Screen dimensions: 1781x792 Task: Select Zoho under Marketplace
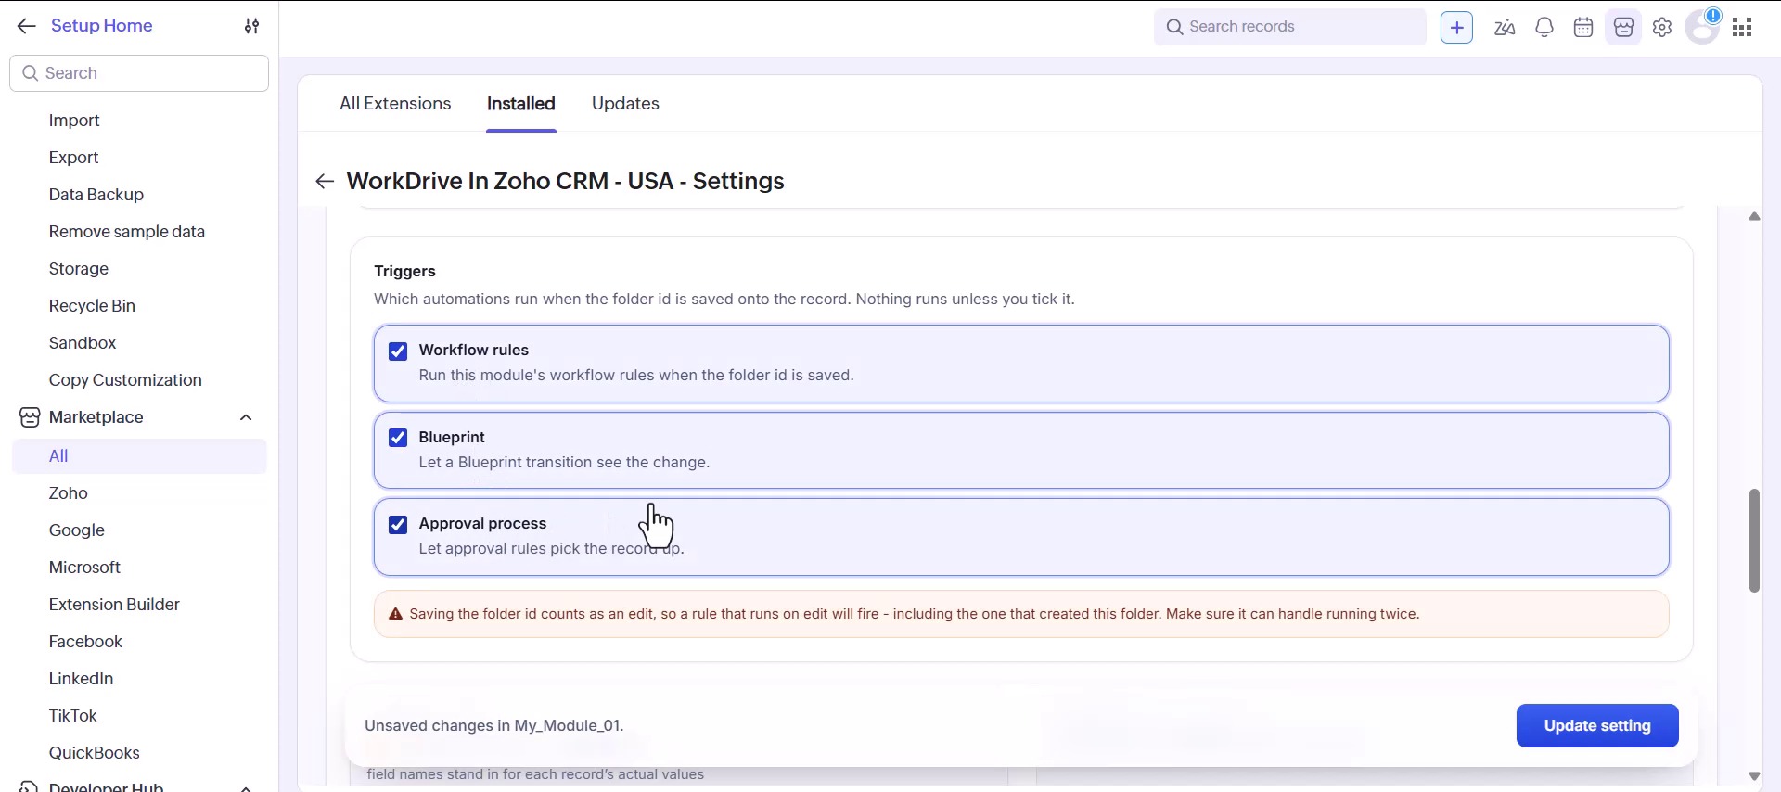(x=69, y=493)
